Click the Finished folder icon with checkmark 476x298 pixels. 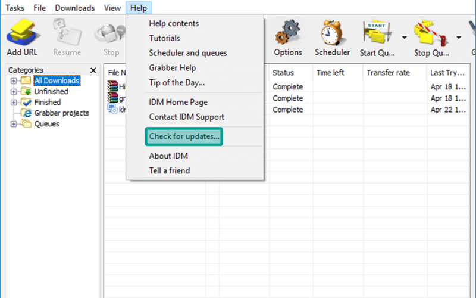[26, 102]
